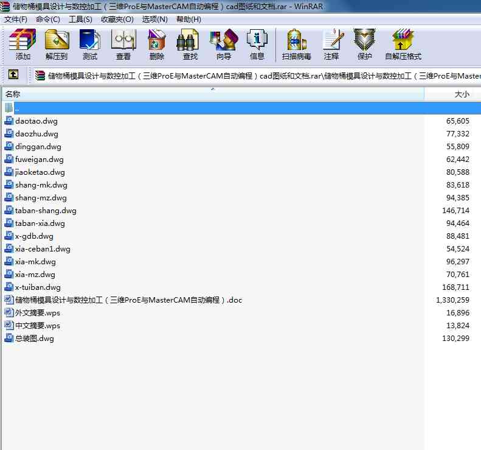Open the 收藏夹(O) menu
481x450 pixels.
117,19
